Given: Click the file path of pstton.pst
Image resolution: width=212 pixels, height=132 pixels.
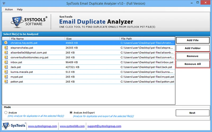Looking at the screenshot, I should (147, 82).
